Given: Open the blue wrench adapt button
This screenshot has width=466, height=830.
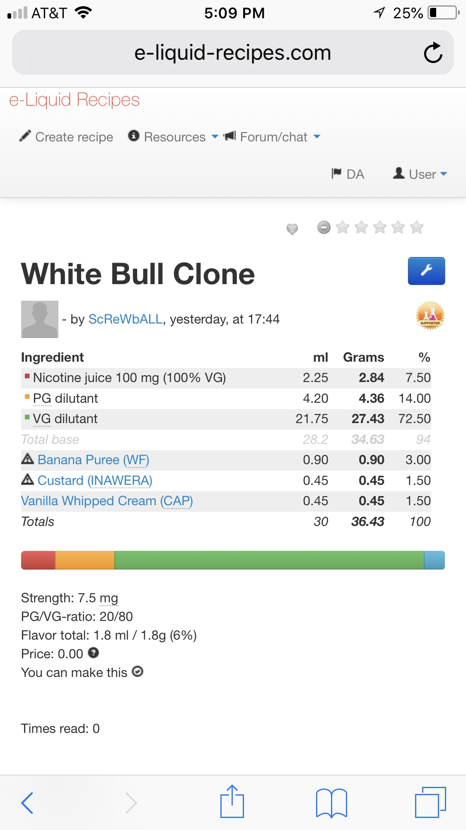Looking at the screenshot, I should point(426,271).
